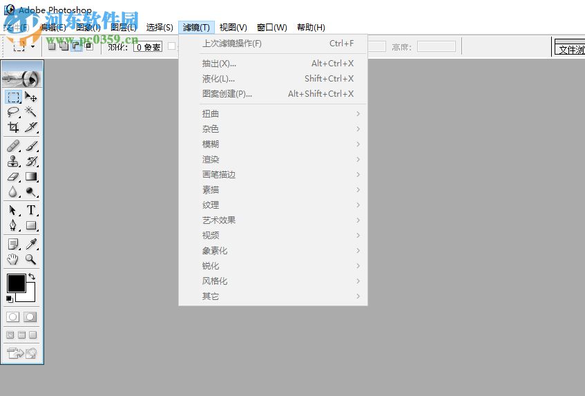Screen dimensions: 585x396
Task: Expand the 象素化 filter submenu
Action: tap(273, 251)
